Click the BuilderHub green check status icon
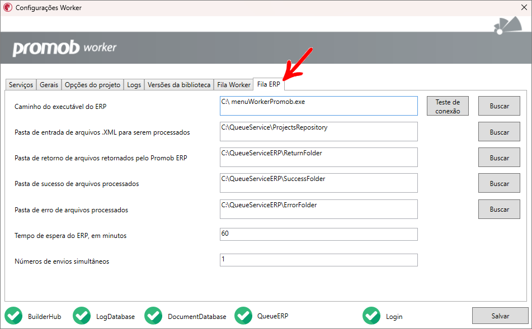 click(13, 316)
